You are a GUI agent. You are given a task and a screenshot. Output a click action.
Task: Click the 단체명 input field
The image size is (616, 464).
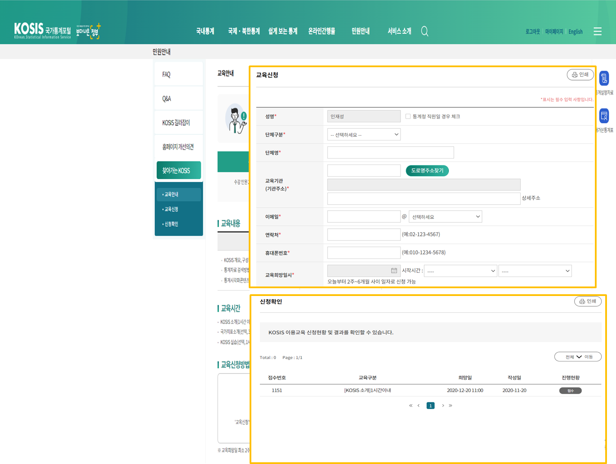pos(391,153)
